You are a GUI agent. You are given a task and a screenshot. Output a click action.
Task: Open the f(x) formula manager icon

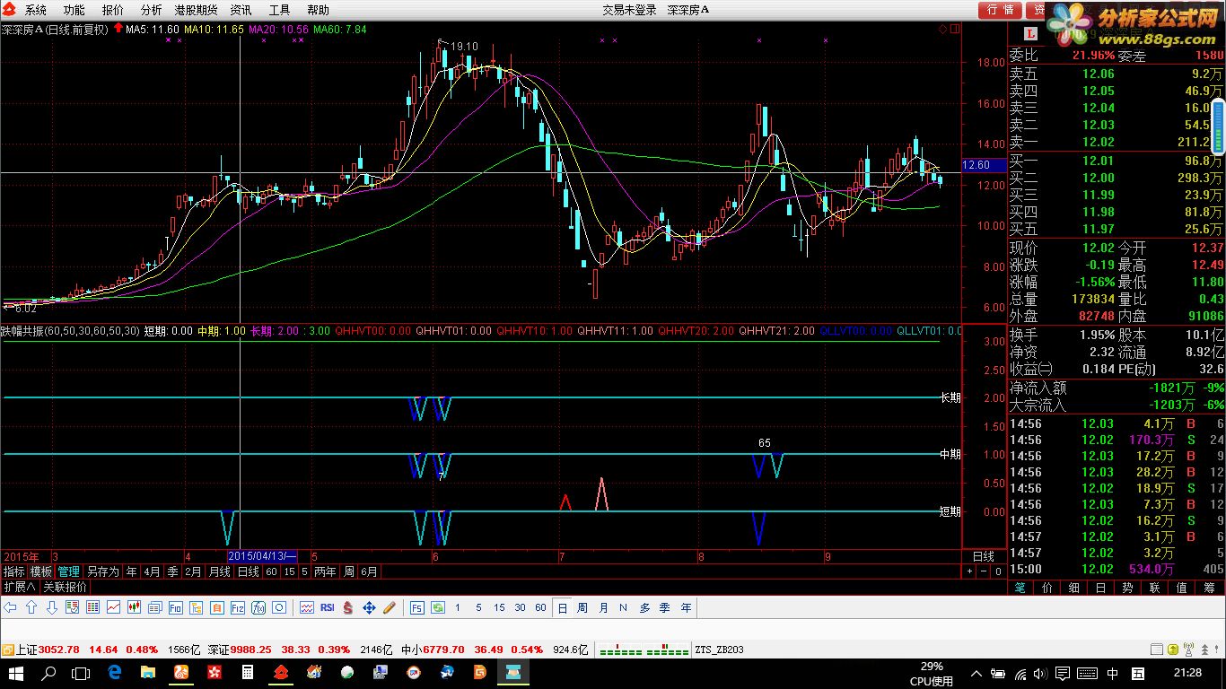point(258,607)
